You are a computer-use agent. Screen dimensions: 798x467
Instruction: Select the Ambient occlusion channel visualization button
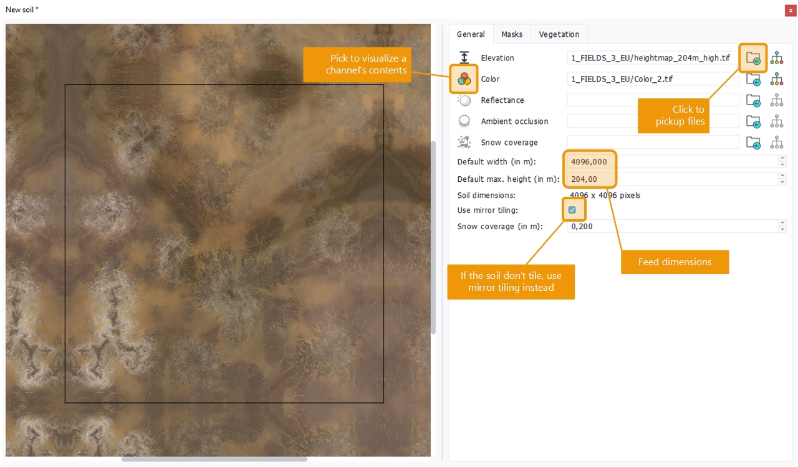pyautogui.click(x=464, y=121)
